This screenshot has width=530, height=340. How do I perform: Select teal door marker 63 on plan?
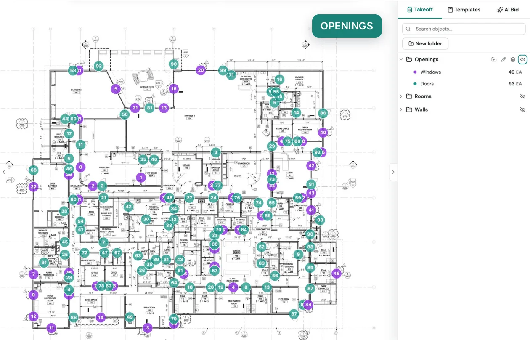point(138,255)
